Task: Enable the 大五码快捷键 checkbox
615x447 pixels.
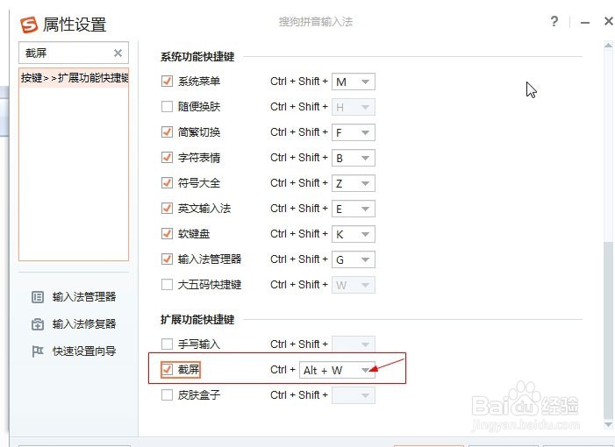Action: [167, 285]
